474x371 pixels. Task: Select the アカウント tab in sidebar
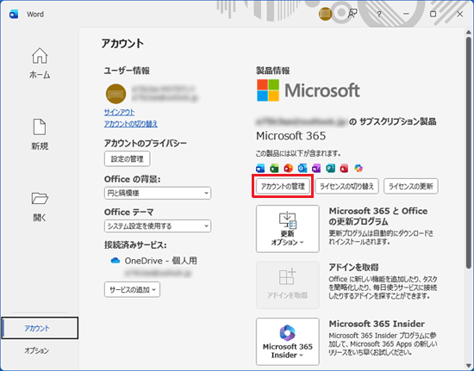coord(40,328)
